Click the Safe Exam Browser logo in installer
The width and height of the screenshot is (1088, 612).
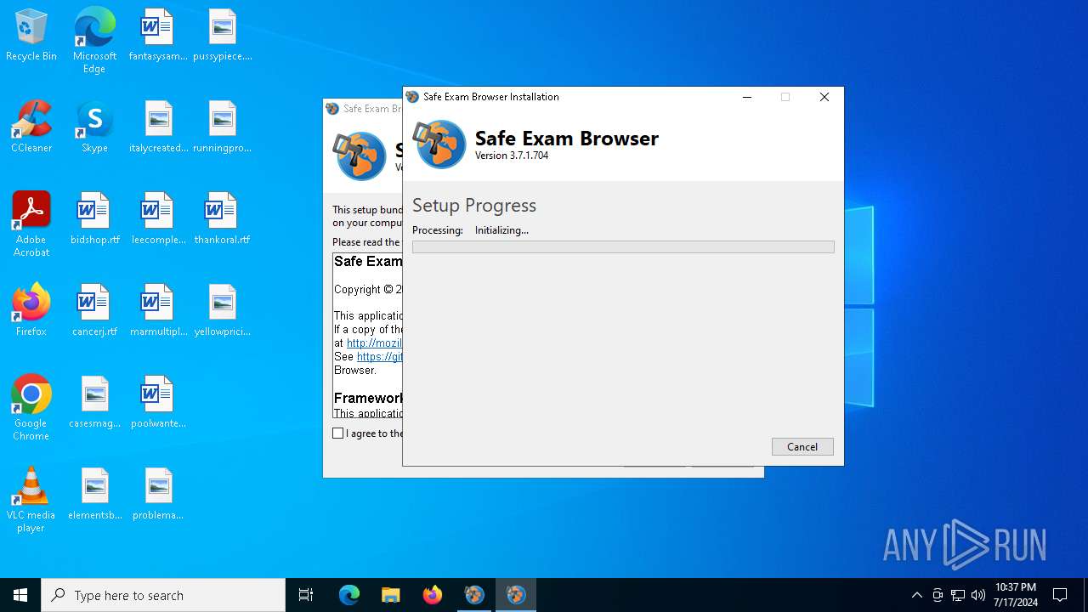439,144
